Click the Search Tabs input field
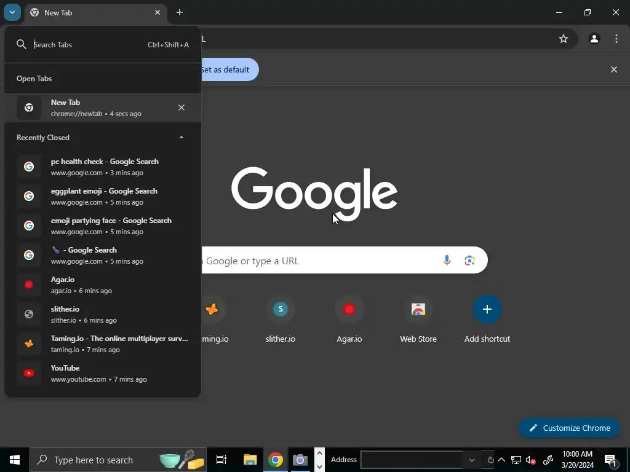 (103, 44)
